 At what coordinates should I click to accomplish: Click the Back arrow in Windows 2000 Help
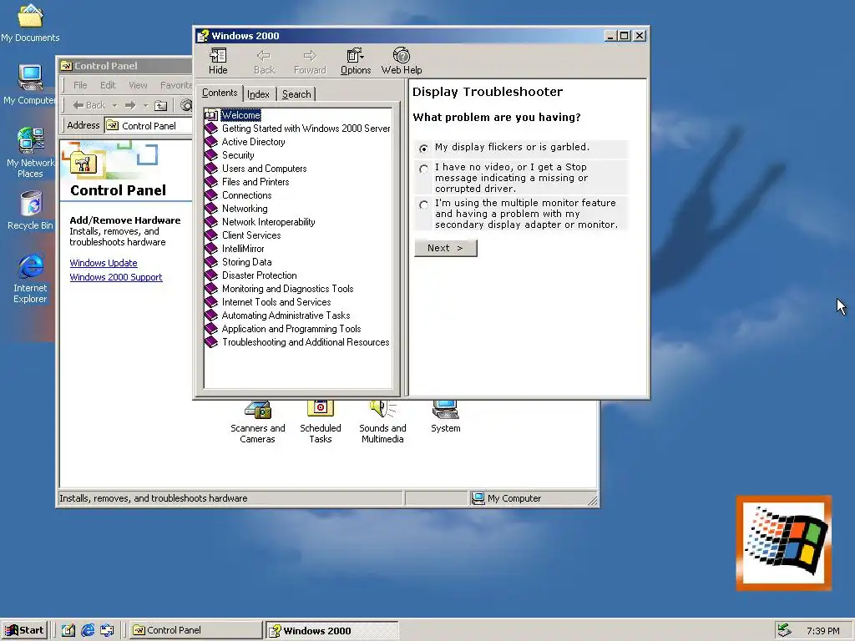coord(264,56)
